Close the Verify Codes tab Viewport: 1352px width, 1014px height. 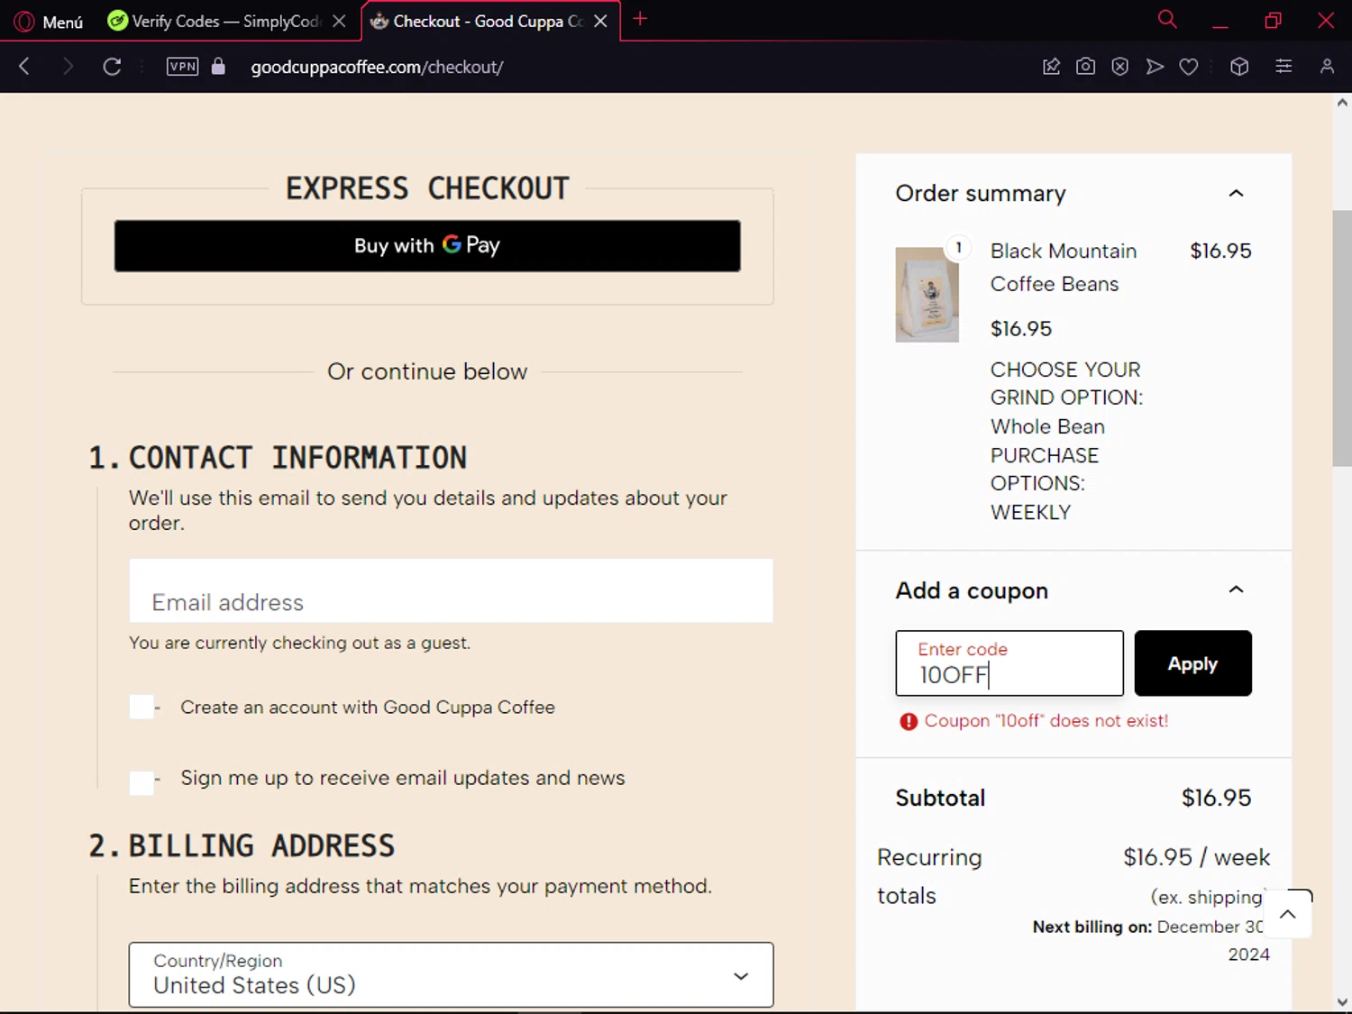(339, 21)
